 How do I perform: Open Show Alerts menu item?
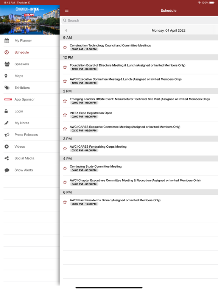(x=30, y=170)
